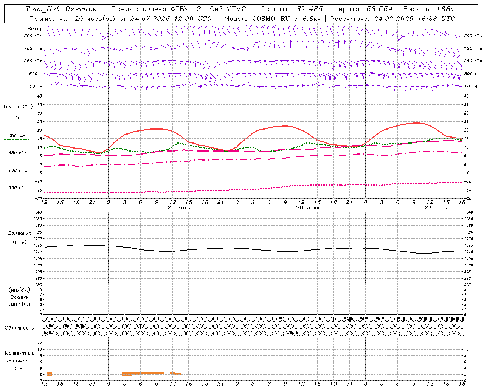Click the 25 июля date label
Viewport: 484px width, 387px height.
179,208
